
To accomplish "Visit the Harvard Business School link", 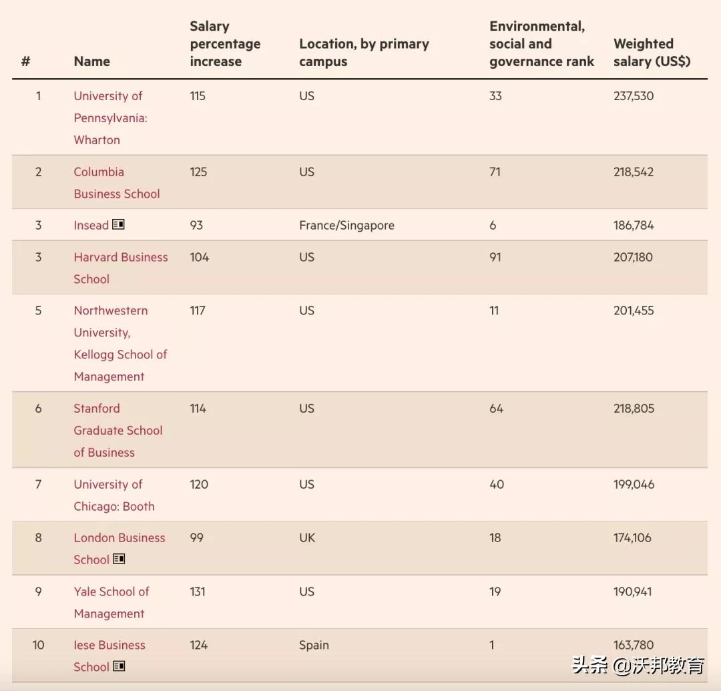I will point(120,268).
